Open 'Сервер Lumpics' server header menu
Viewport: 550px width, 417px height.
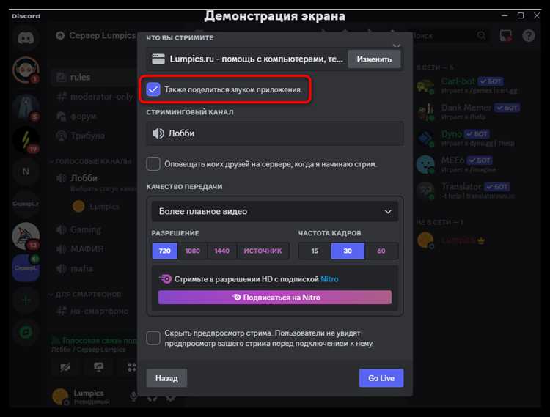point(95,36)
